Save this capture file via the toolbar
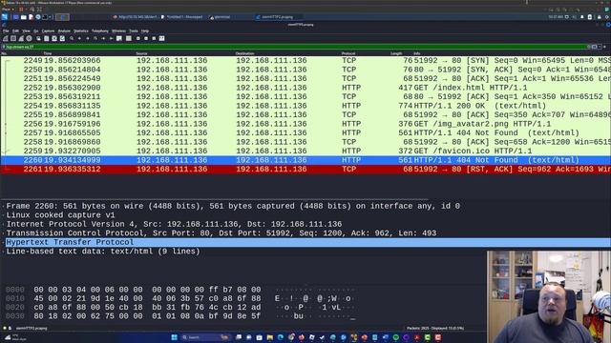611x343 pixels. pyautogui.click(x=47, y=38)
